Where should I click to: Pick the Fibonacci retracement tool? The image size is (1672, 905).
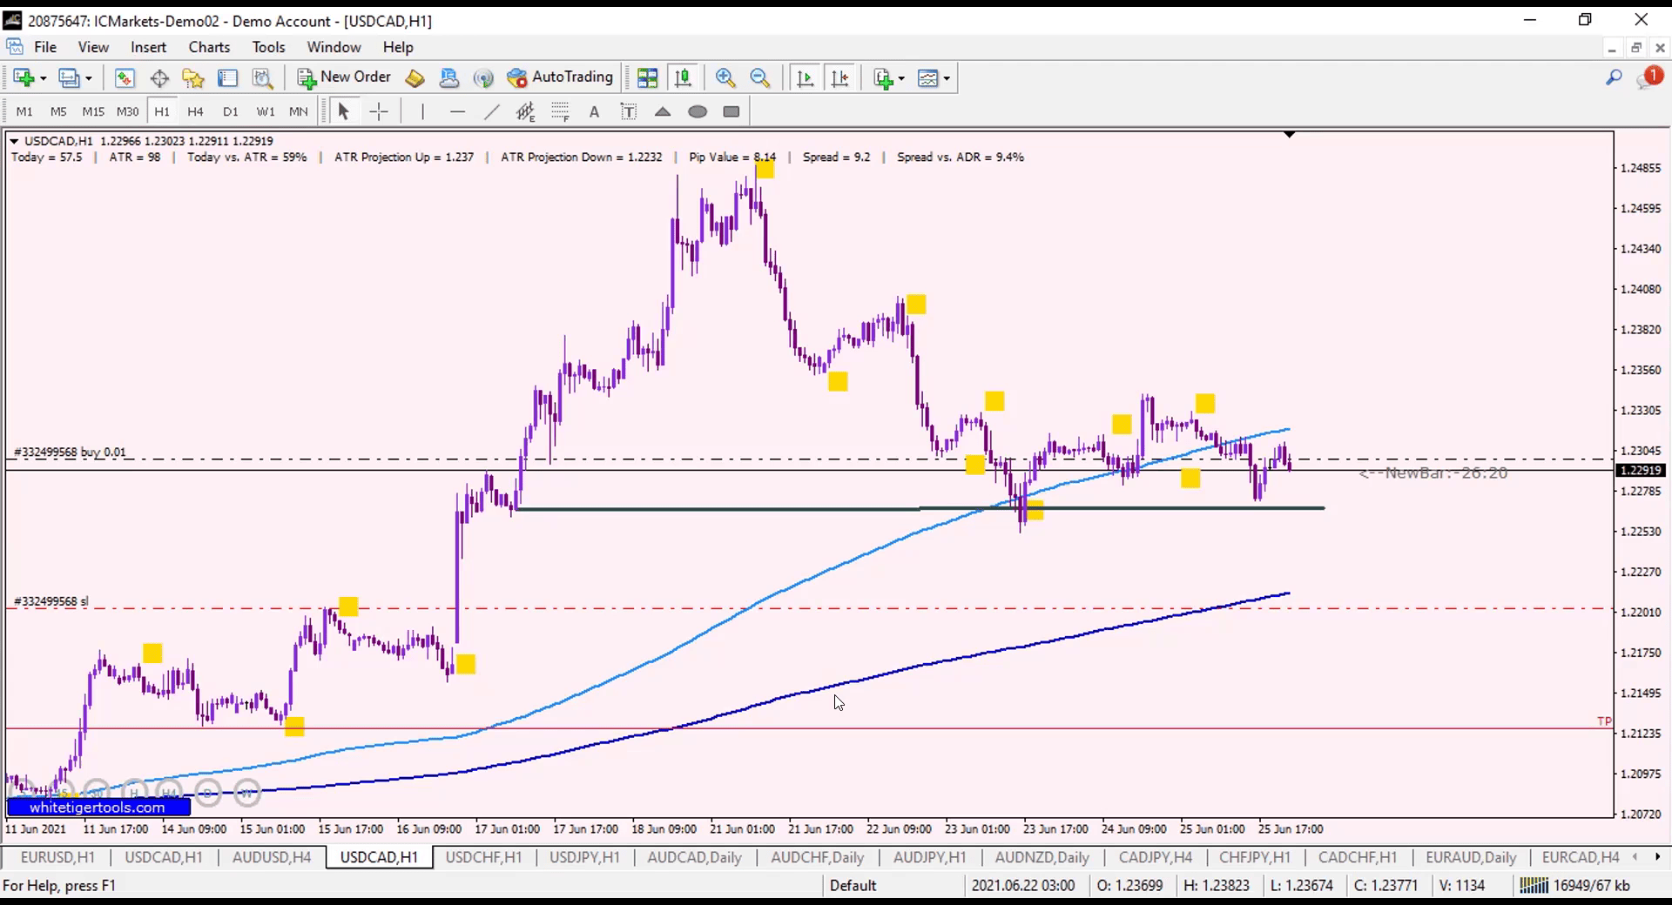(x=560, y=111)
